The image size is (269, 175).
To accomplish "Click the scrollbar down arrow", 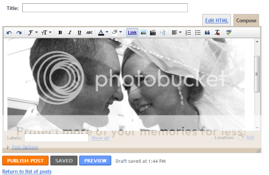I will point(257,127).
